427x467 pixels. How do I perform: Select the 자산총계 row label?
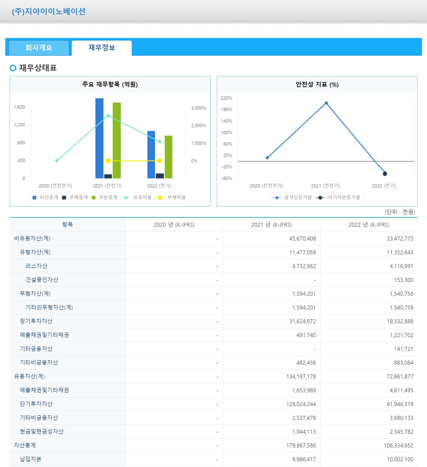(25, 445)
